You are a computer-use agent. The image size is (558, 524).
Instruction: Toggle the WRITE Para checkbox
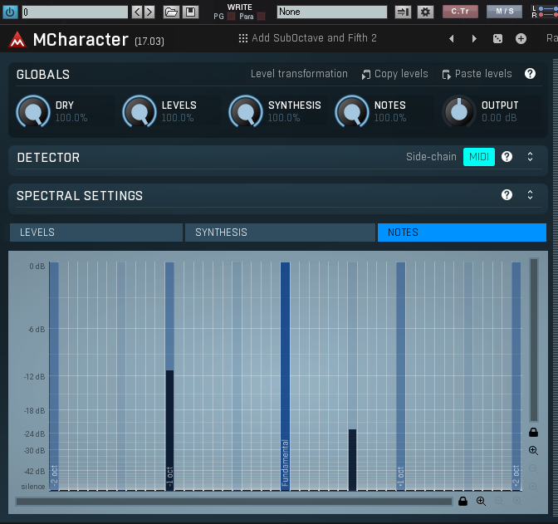[262, 17]
